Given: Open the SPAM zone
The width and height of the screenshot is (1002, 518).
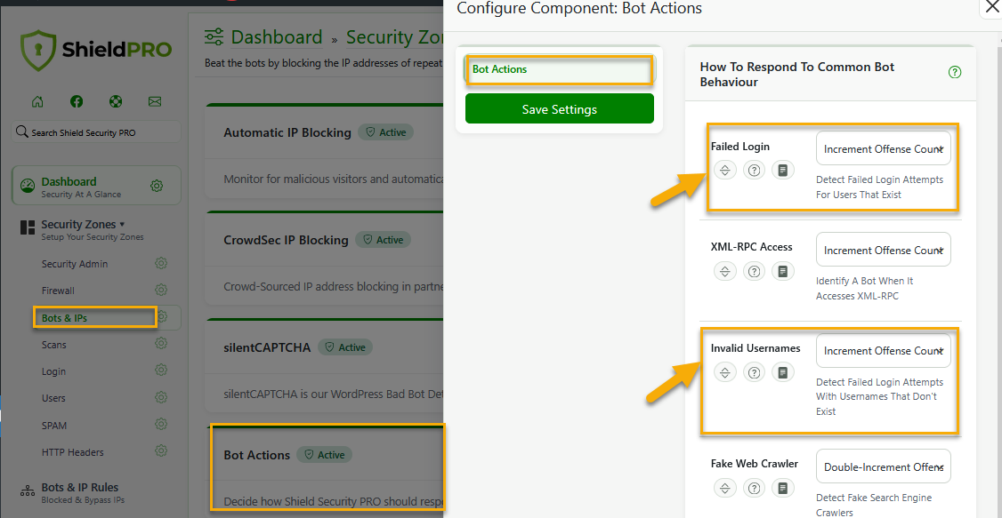Looking at the screenshot, I should pyautogui.click(x=54, y=426).
